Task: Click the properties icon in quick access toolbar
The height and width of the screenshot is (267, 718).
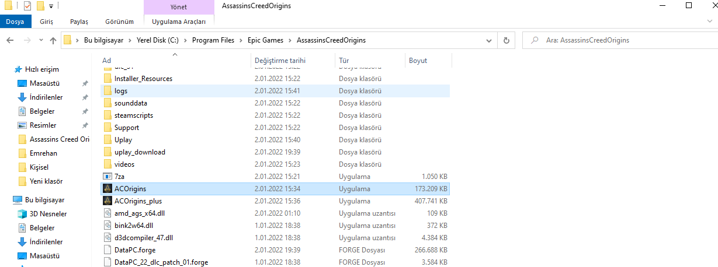Action: 27,6
